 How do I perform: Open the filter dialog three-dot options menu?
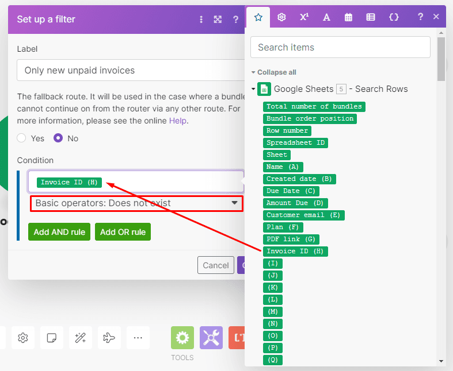(x=201, y=20)
